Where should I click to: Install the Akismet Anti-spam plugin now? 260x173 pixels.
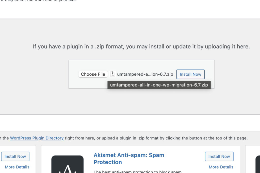219,157
